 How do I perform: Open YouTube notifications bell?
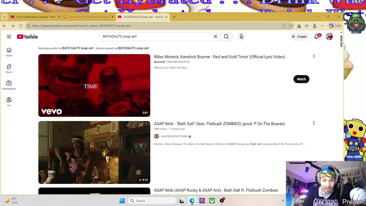[317, 37]
